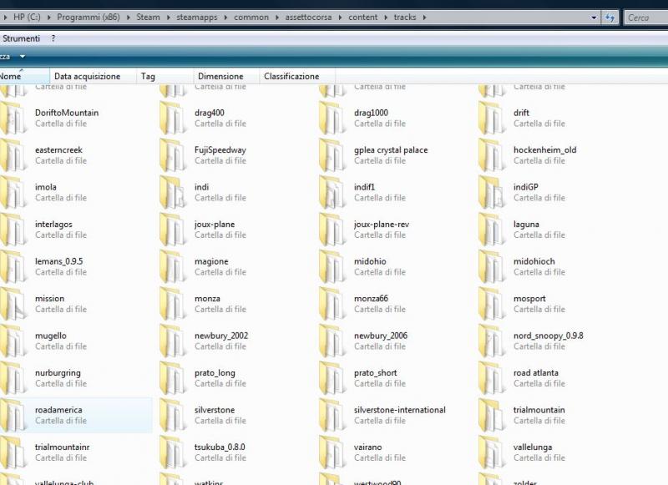Image resolution: width=668 pixels, height=485 pixels.
Task: Click the joux-plane folder icon
Action: point(173,230)
